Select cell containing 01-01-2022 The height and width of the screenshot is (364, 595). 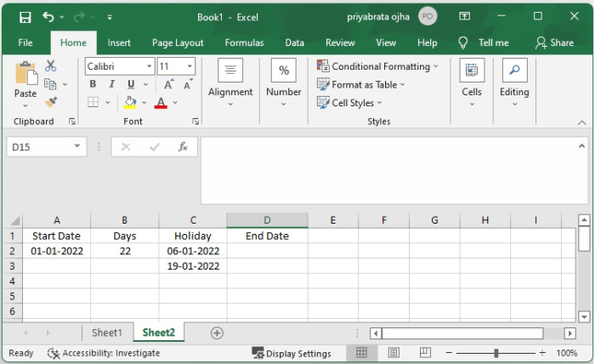click(57, 251)
